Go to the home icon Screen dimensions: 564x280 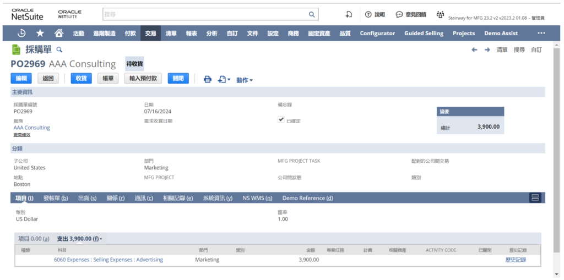(x=58, y=33)
